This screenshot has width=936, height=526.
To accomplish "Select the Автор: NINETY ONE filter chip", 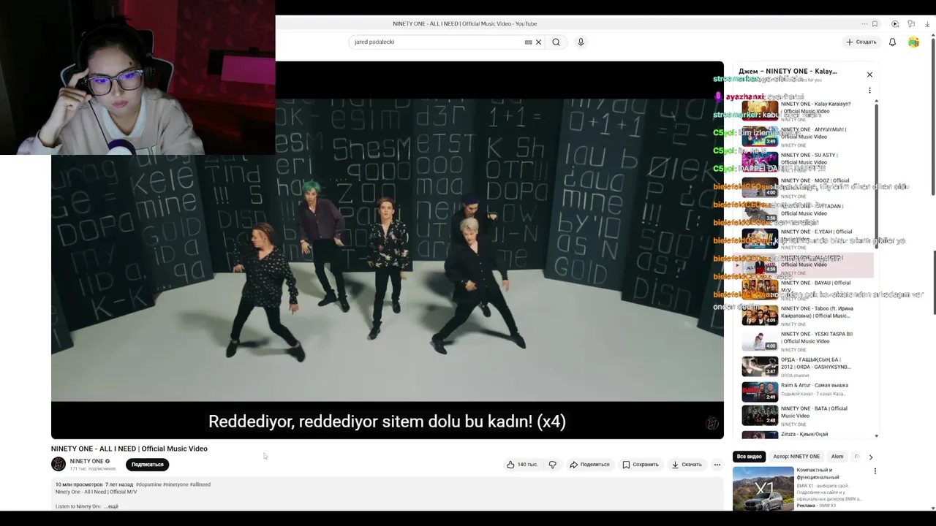I will (796, 457).
